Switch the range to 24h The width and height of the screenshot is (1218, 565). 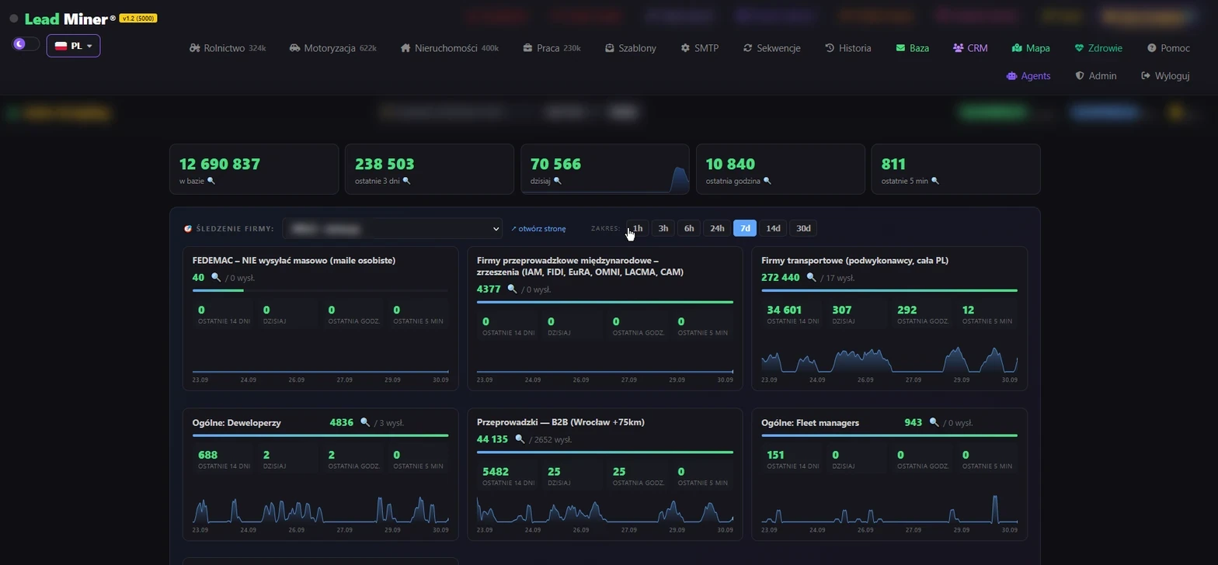[717, 228]
